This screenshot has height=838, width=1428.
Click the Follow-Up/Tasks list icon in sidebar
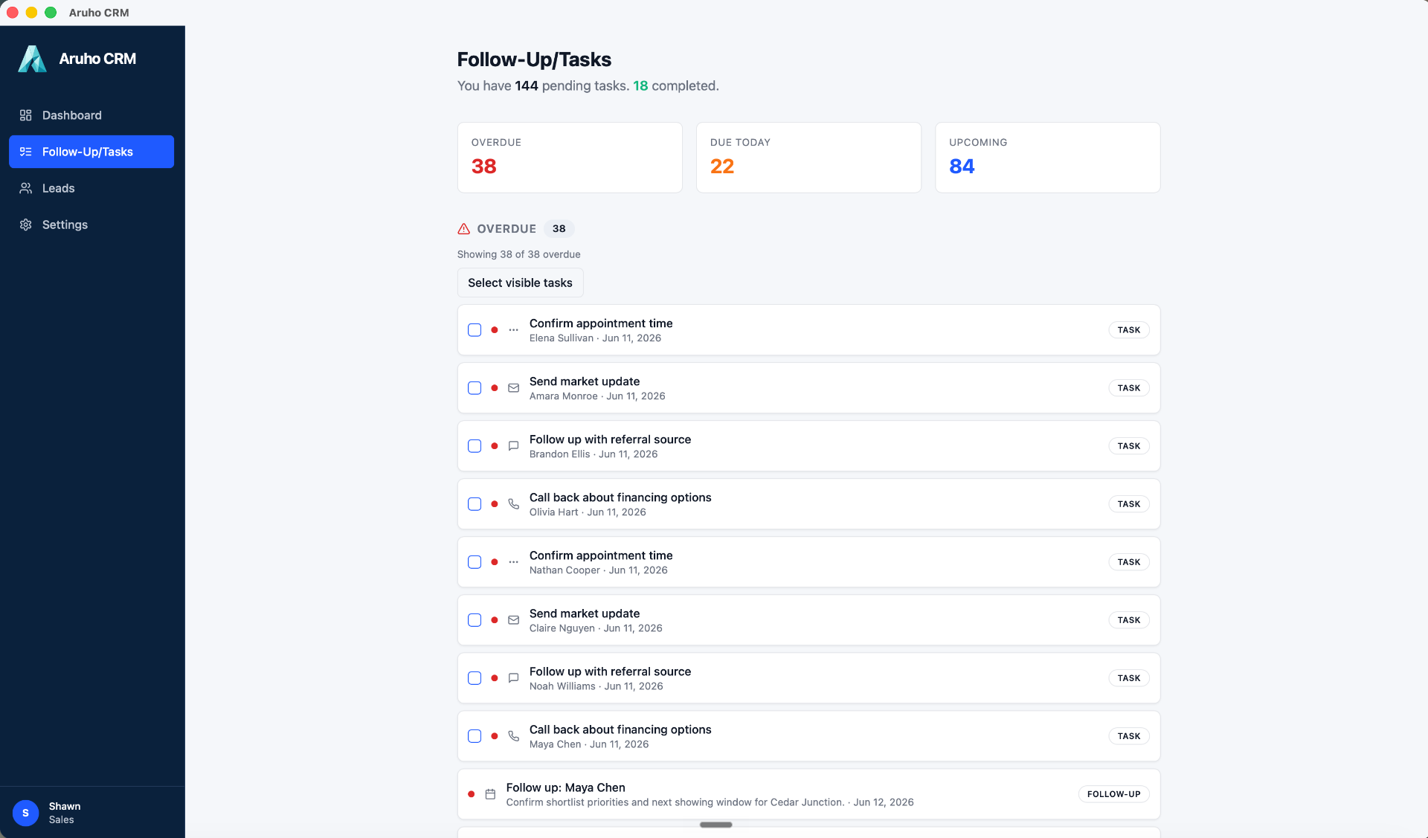point(26,152)
